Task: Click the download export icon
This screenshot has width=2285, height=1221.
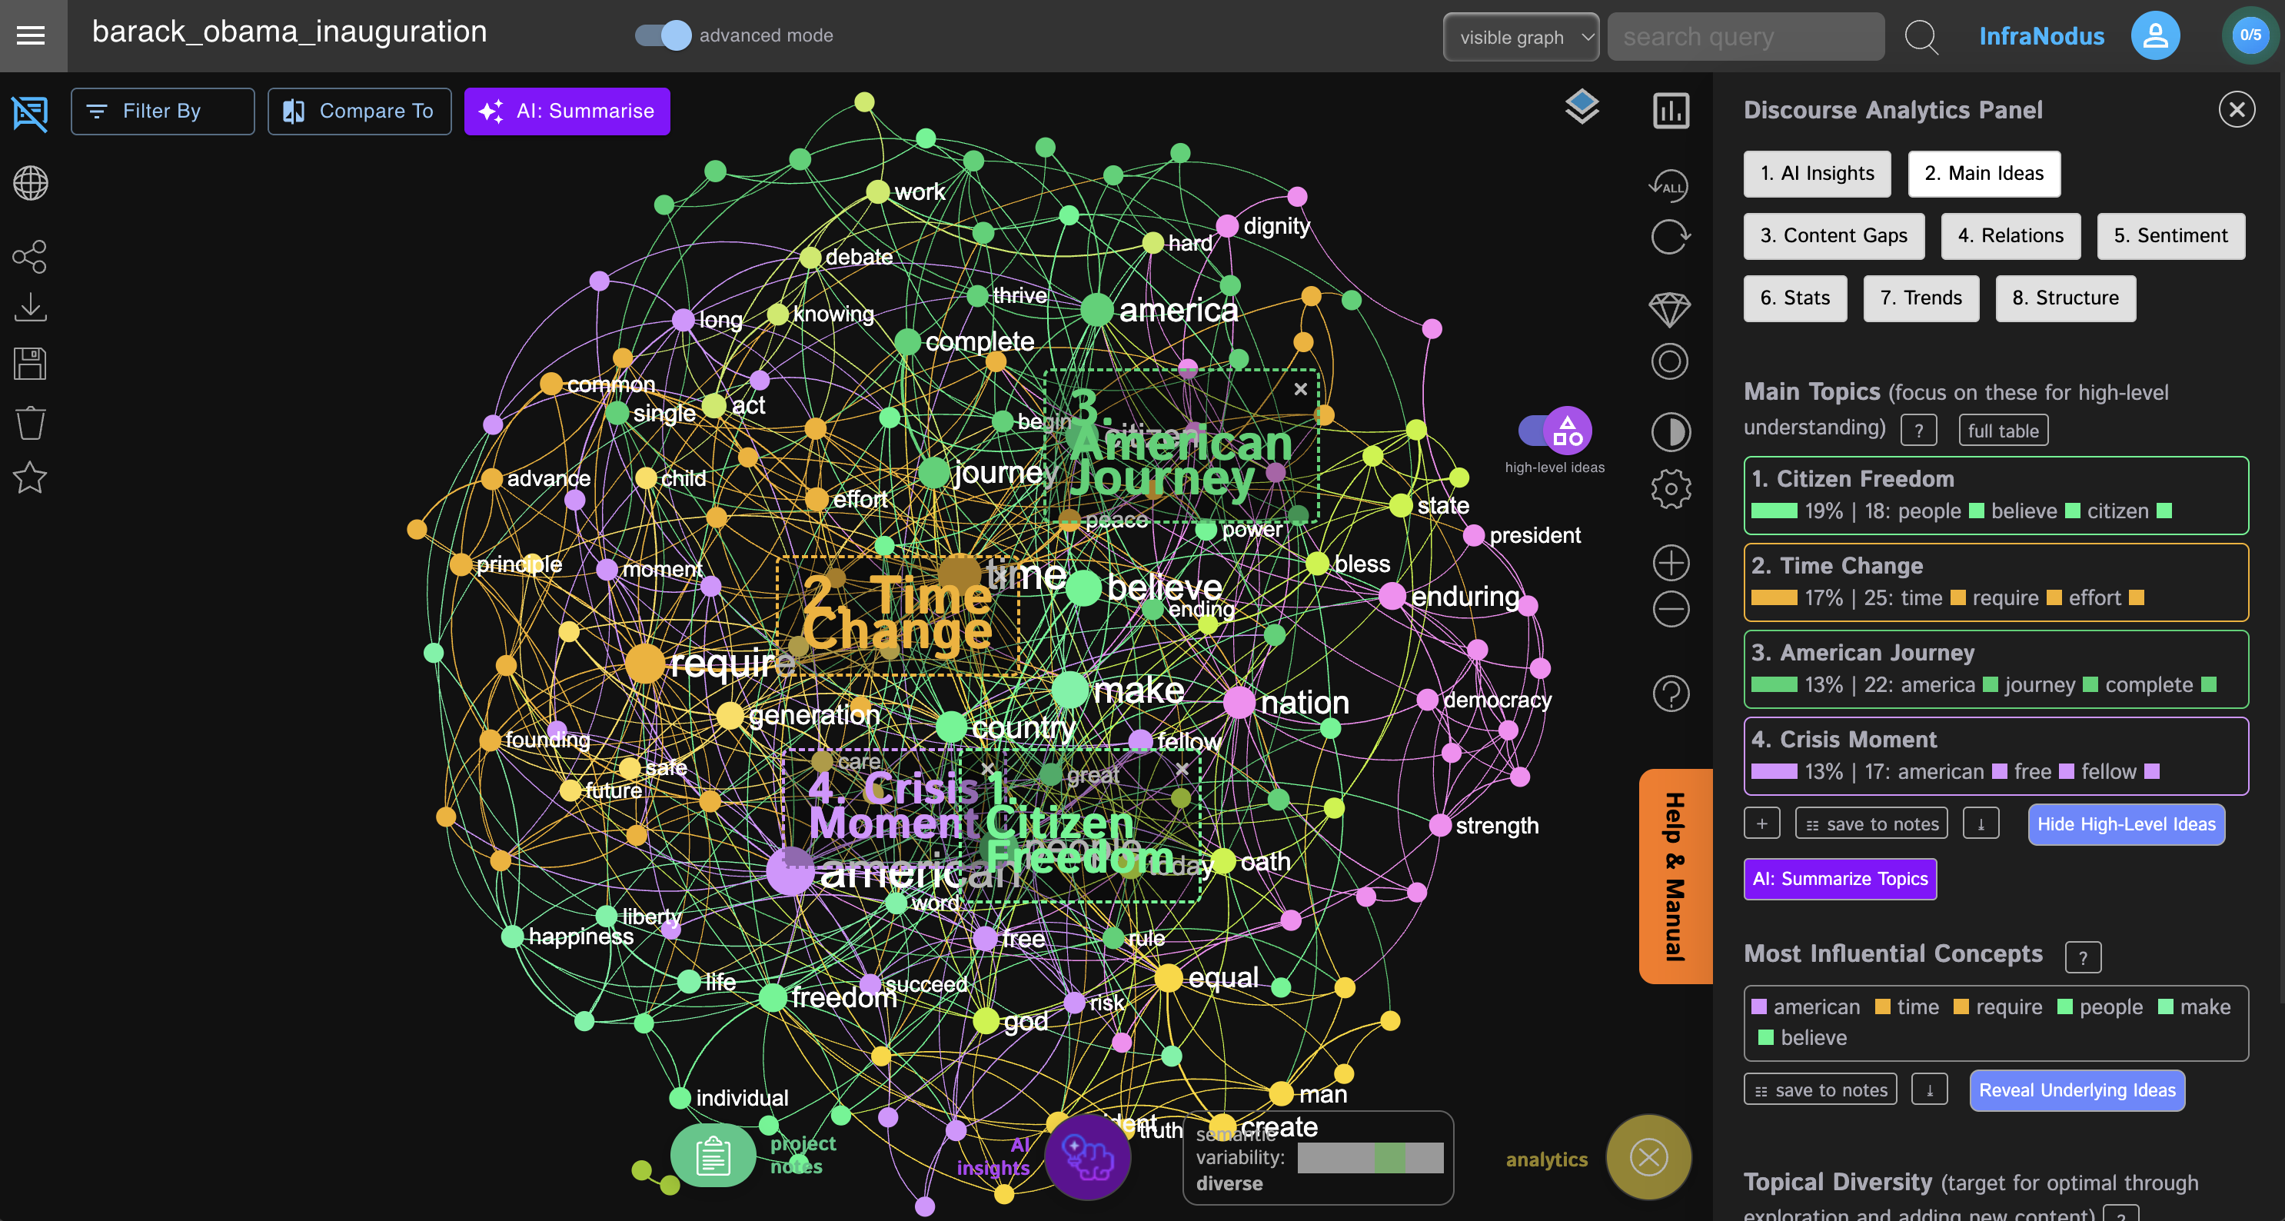Action: pos(30,308)
